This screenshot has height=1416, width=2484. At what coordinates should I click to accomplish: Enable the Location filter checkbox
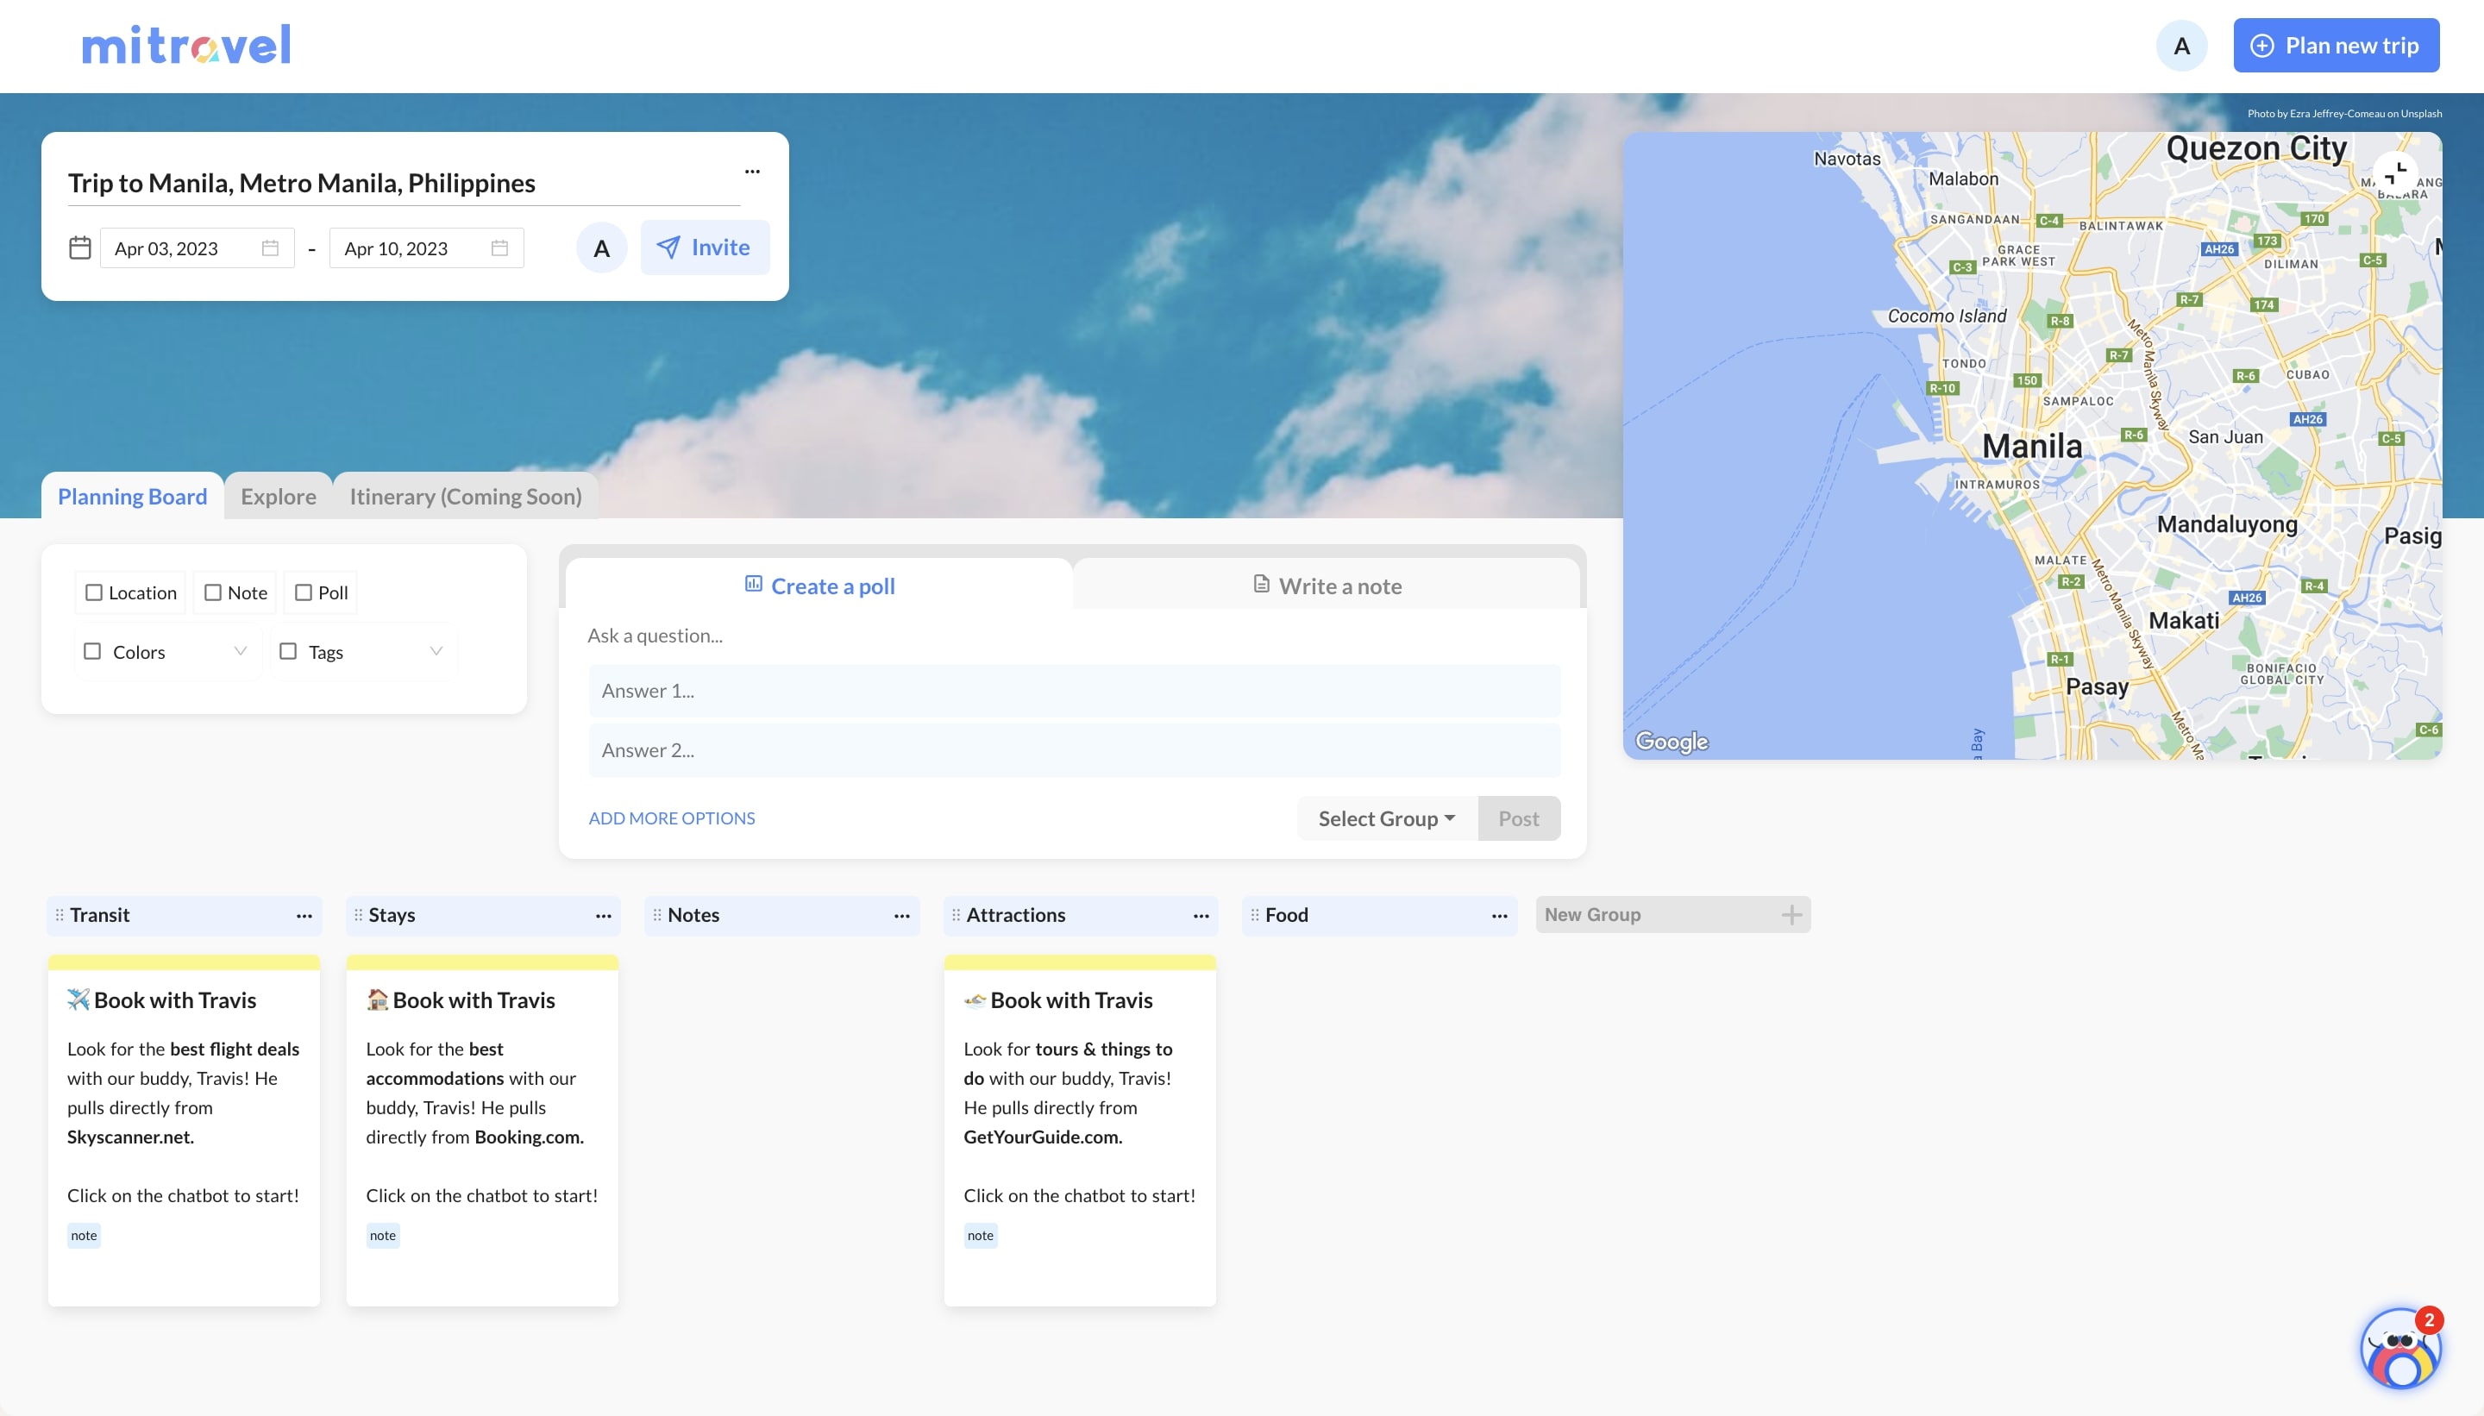[x=94, y=592]
